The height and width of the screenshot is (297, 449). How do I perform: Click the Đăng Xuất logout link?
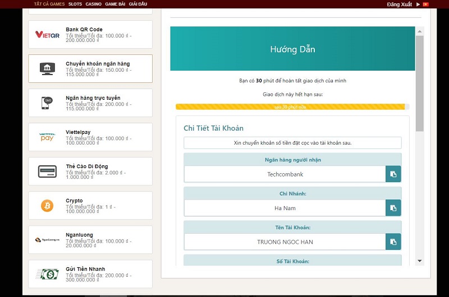pyautogui.click(x=400, y=4)
